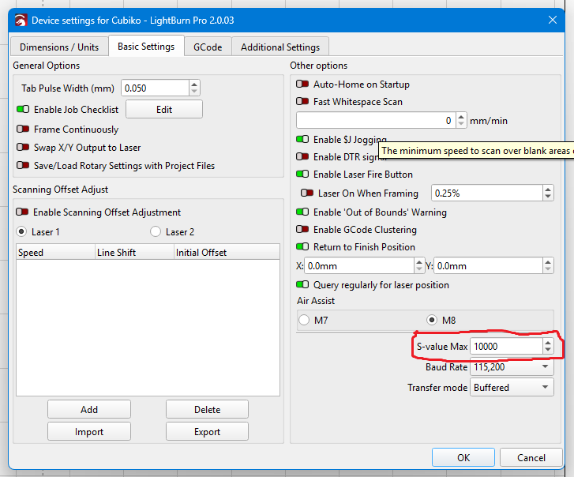
Task: Click the Speed column header
Action: [55, 252]
